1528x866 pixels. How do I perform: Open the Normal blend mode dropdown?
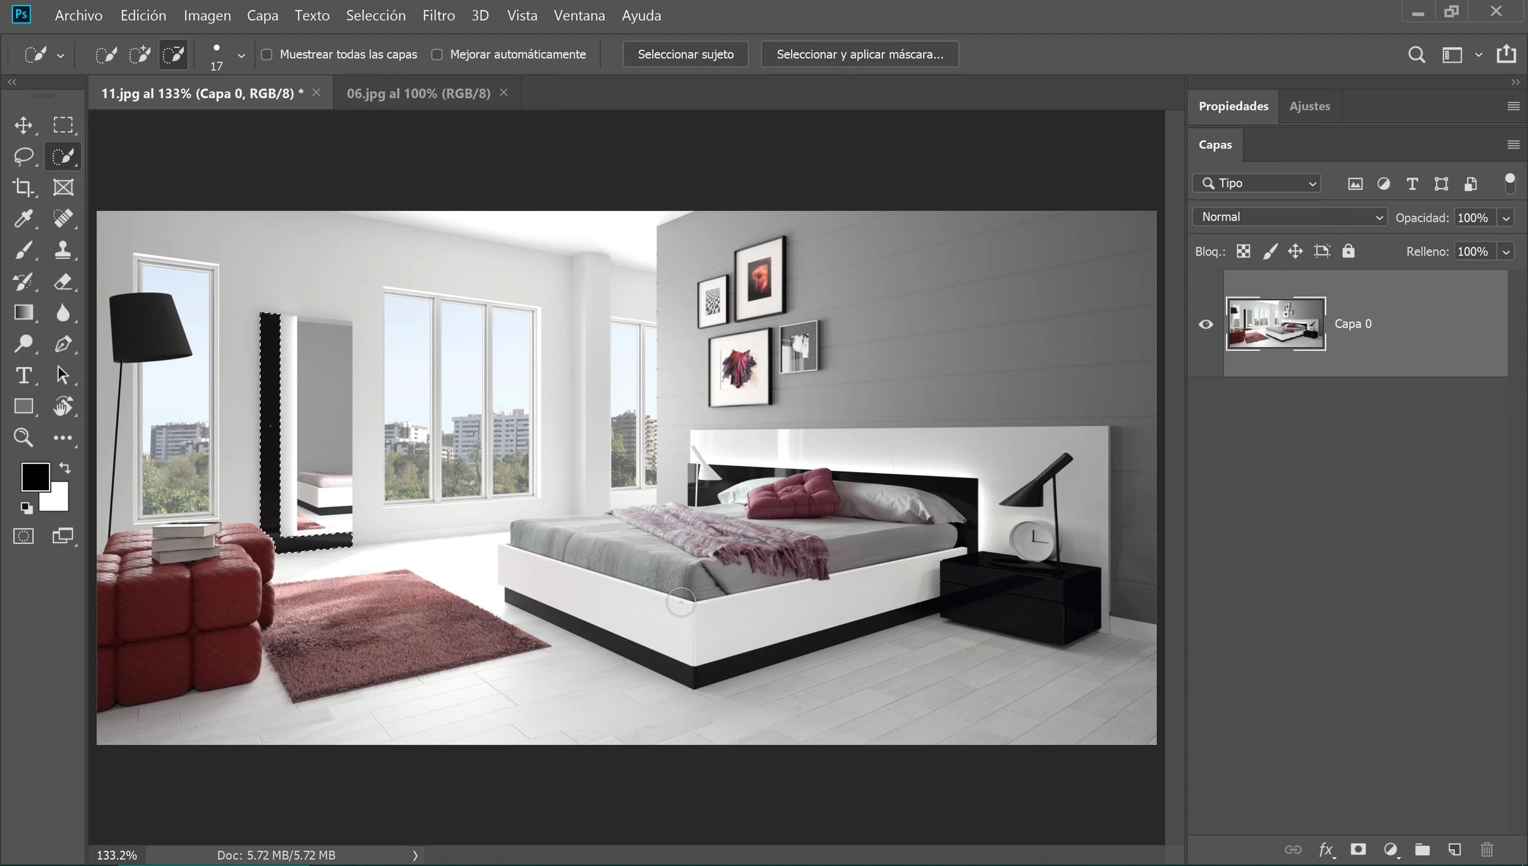[x=1290, y=217]
